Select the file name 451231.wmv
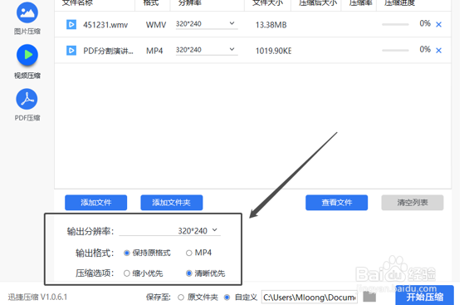The image size is (464, 305). pyautogui.click(x=105, y=25)
